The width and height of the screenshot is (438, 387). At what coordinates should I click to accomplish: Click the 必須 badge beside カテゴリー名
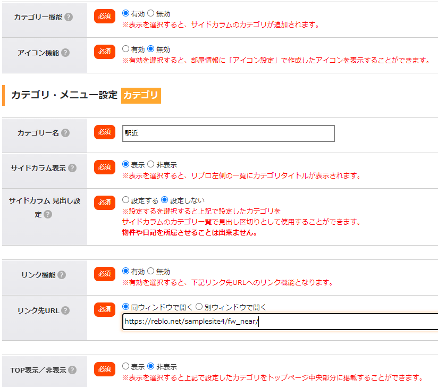(x=105, y=132)
